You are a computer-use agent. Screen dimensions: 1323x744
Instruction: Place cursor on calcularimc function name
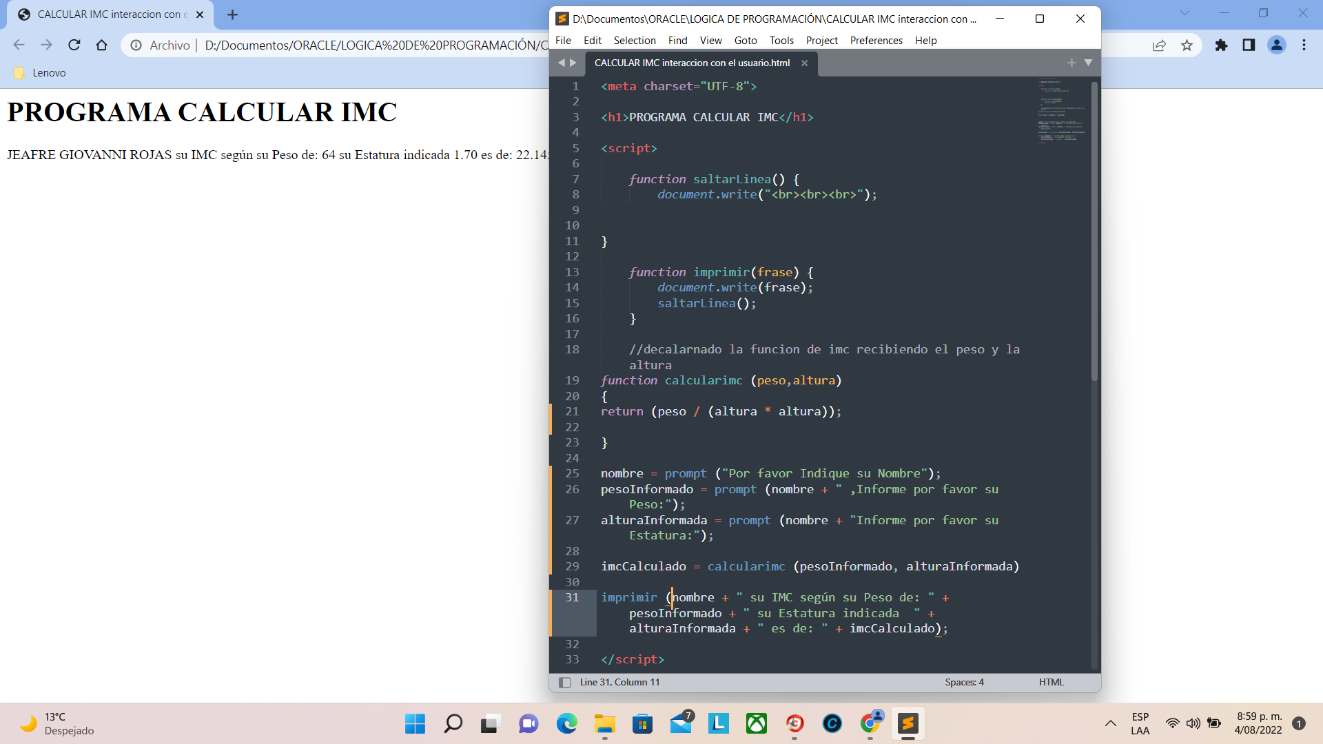pyautogui.click(x=704, y=380)
